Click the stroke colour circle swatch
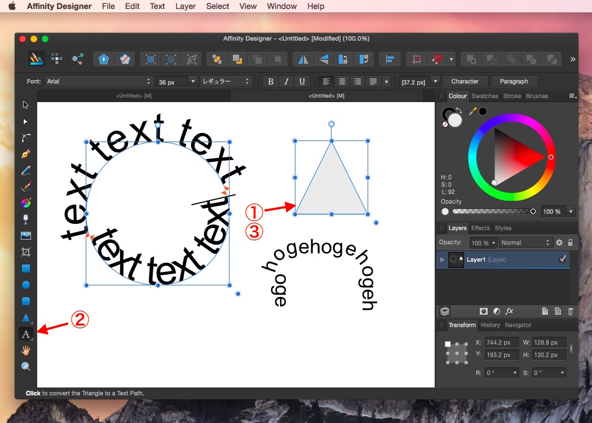592x423 pixels. point(449,114)
